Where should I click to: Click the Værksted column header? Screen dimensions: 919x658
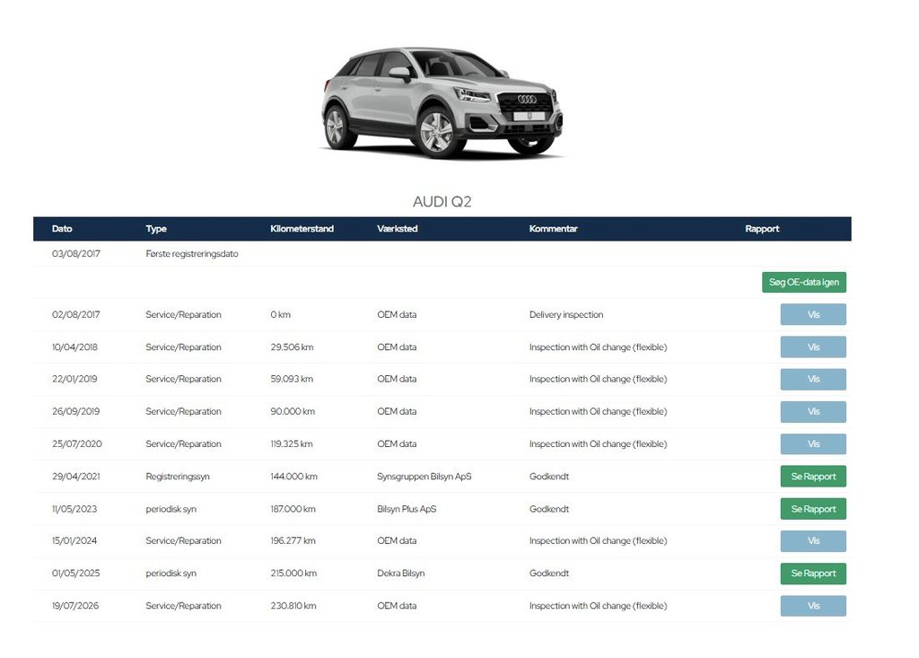click(x=398, y=229)
